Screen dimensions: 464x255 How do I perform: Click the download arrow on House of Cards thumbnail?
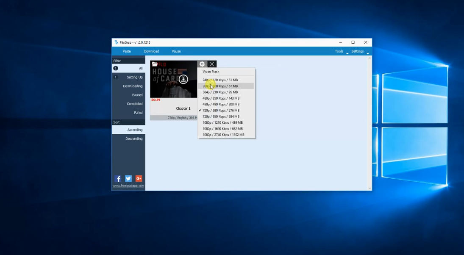coord(183,79)
